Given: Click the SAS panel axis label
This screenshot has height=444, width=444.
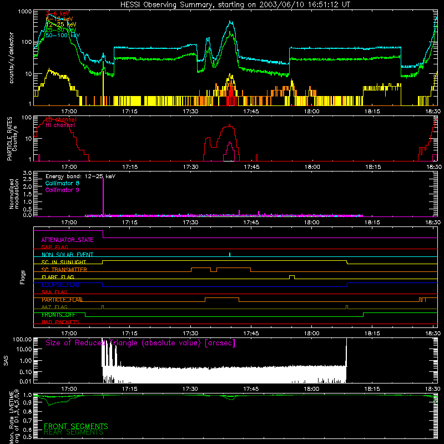Looking at the screenshot, I should pos(6,361).
